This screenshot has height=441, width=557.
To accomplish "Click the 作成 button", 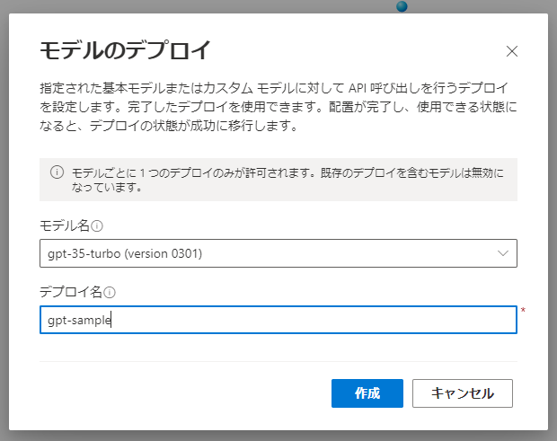I will coord(367,393).
